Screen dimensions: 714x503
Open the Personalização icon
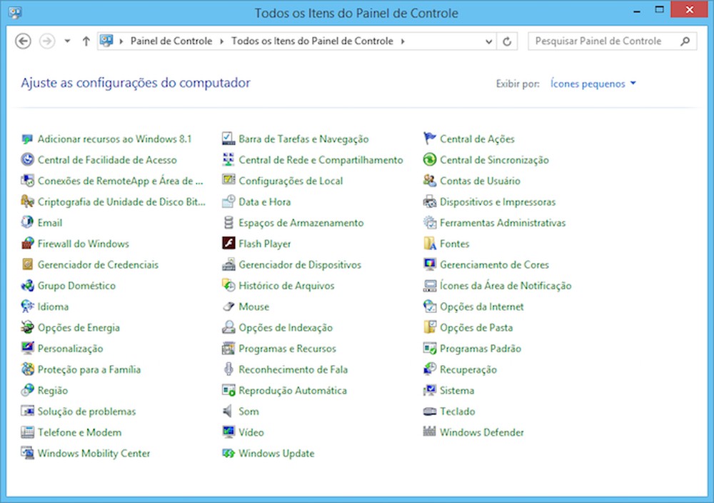27,348
